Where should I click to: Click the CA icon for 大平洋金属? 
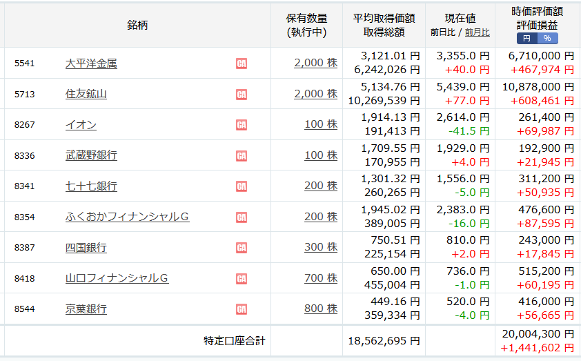pos(242,64)
